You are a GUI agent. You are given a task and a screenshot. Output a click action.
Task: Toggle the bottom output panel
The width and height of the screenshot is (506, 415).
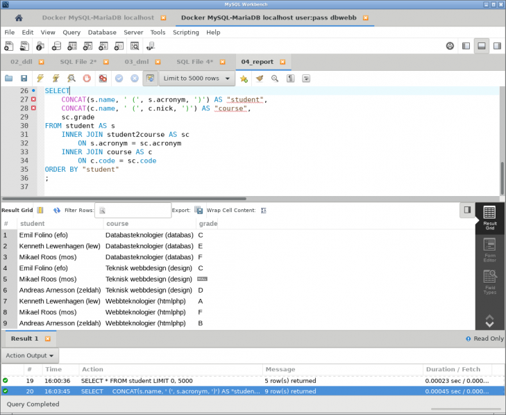pyautogui.click(x=482, y=46)
